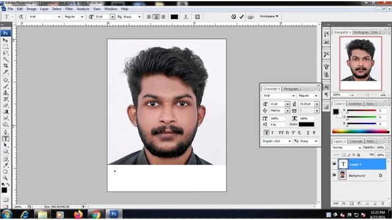This screenshot has height=220, width=392.
Task: Click Create new layer button in Layers
Action: [x=375, y=204]
